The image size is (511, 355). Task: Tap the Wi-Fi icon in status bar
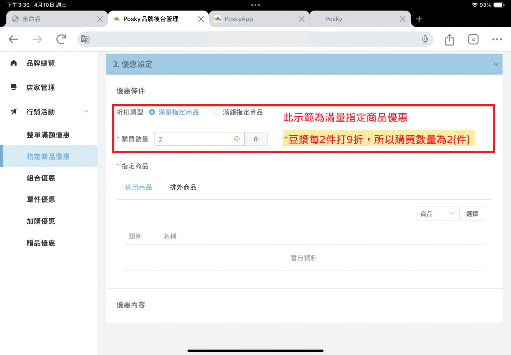click(x=475, y=5)
